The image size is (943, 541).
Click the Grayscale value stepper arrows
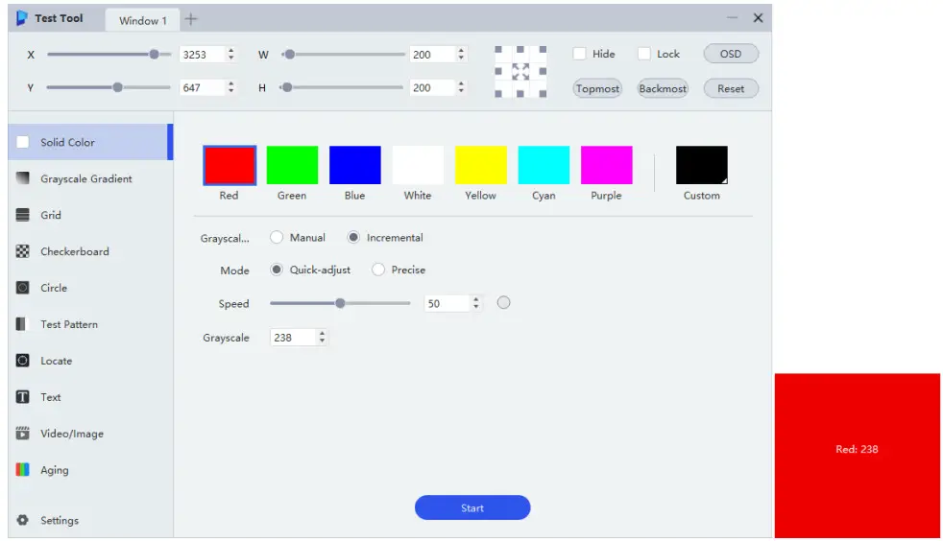pos(323,338)
